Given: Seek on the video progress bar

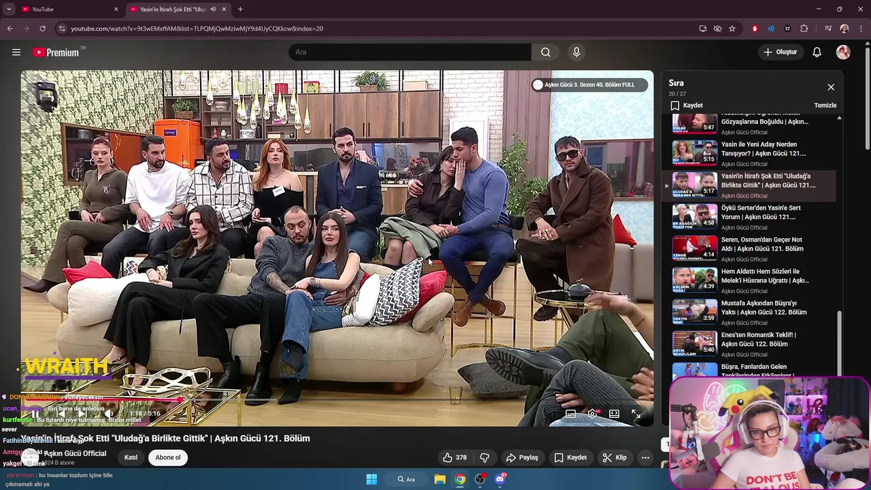Looking at the screenshot, I should click(x=337, y=400).
